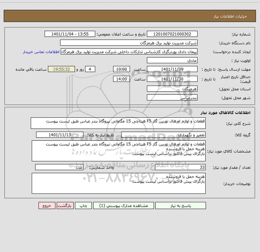260x252 pixels.
Task: Click the validity time field 14:00
Action: pyautogui.click(x=121, y=79)
